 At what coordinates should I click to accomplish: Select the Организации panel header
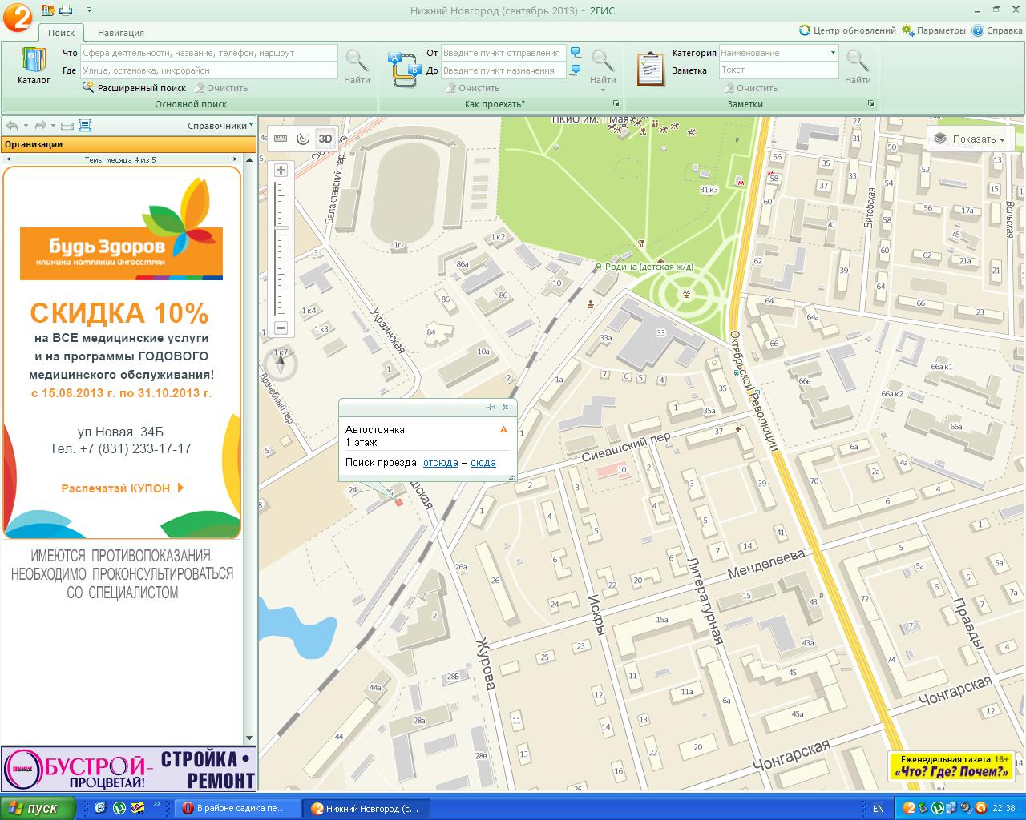click(128, 144)
